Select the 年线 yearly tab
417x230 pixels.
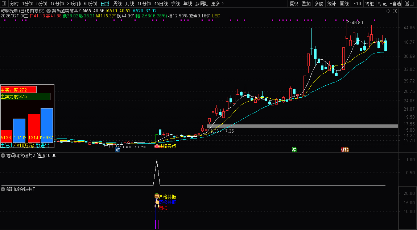[187, 4]
